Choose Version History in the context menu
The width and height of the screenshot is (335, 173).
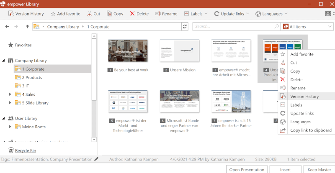point(307,97)
